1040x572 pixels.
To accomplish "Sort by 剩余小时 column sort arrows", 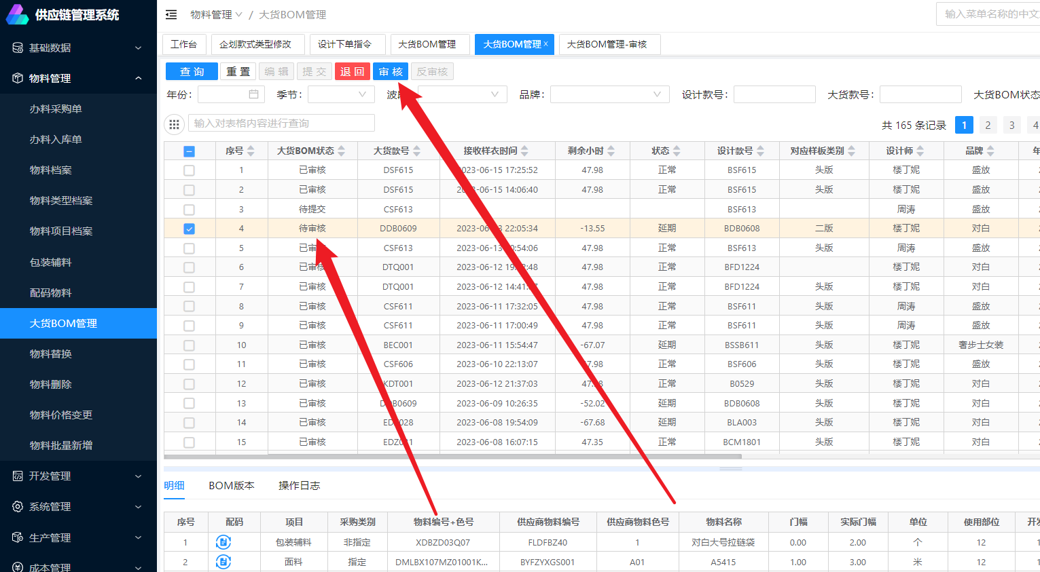I will point(611,151).
